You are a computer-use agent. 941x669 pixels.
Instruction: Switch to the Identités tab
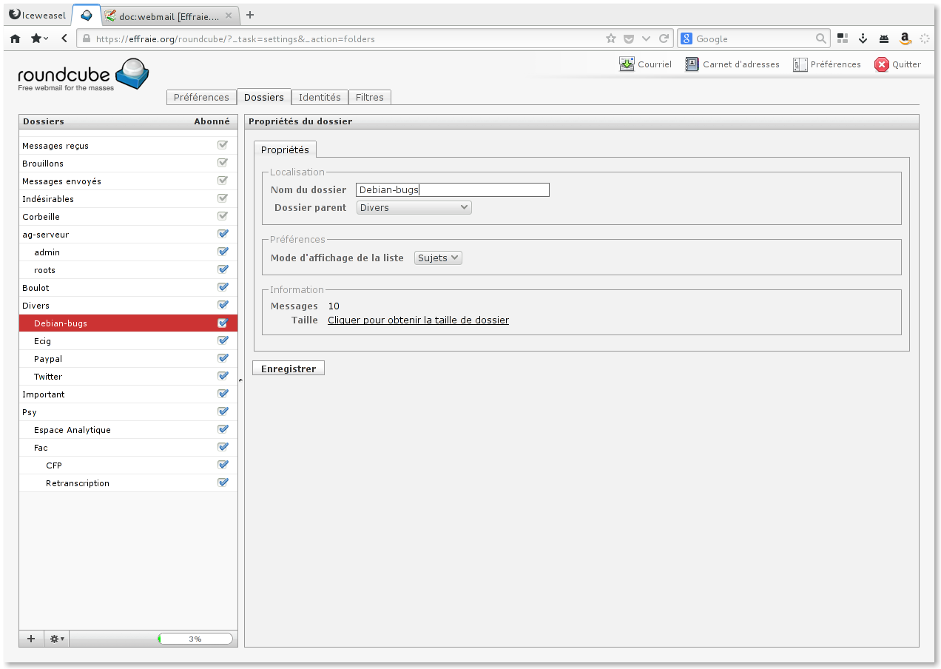[x=320, y=98]
